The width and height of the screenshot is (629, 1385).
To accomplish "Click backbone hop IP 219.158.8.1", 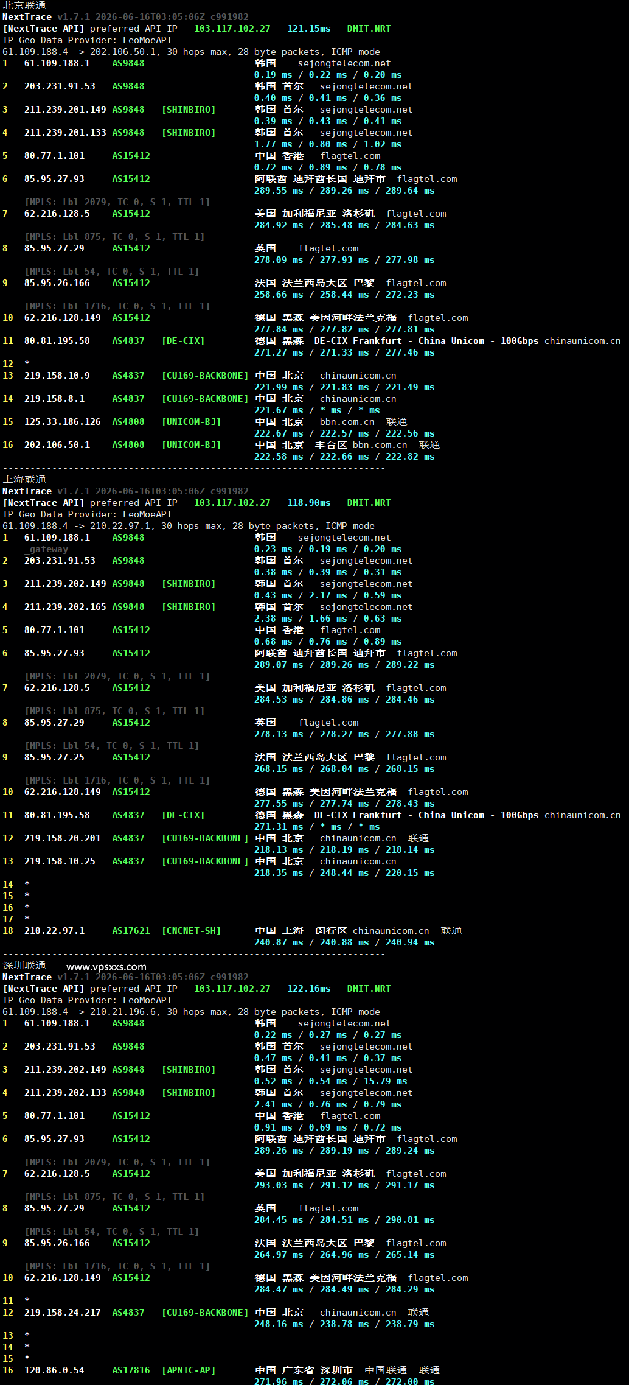I will 54,399.
